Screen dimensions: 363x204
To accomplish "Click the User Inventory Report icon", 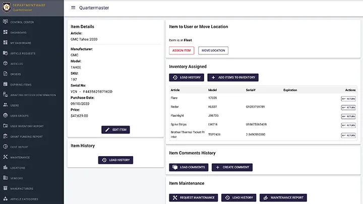I will (6, 126).
